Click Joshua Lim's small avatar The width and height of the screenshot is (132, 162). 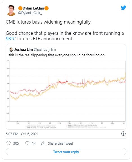point(11,50)
